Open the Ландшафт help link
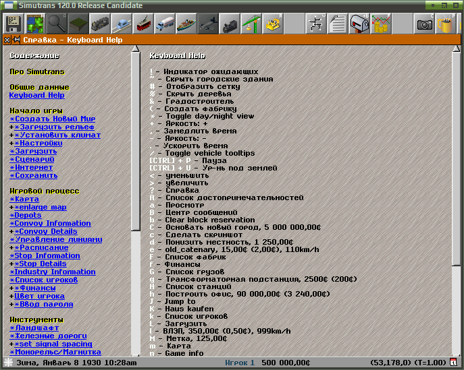The width and height of the screenshot is (464, 370). pos(34,328)
